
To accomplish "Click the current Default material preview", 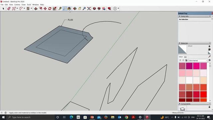I will (182, 50).
